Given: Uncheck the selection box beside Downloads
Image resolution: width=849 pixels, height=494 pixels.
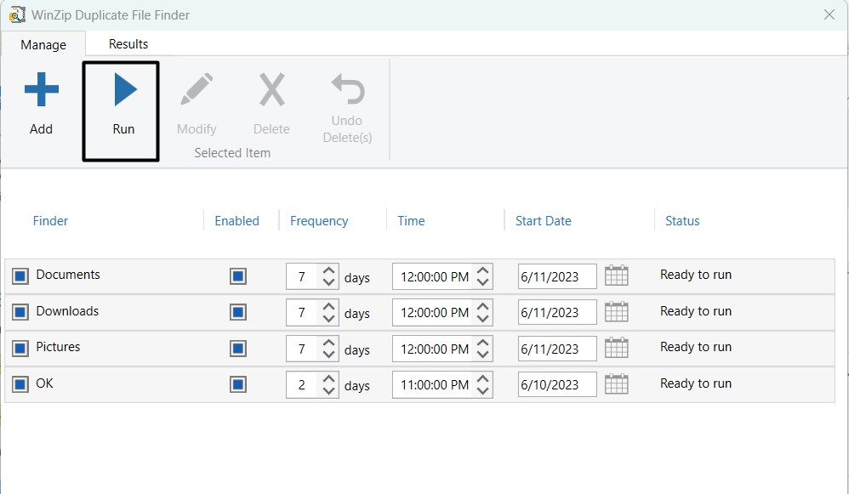Looking at the screenshot, I should click(x=20, y=312).
